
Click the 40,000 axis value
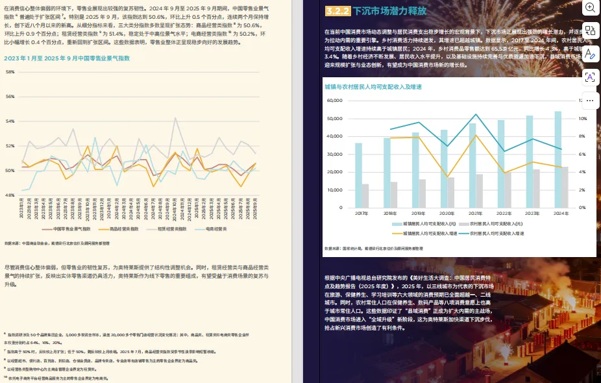pyautogui.click(x=335, y=136)
